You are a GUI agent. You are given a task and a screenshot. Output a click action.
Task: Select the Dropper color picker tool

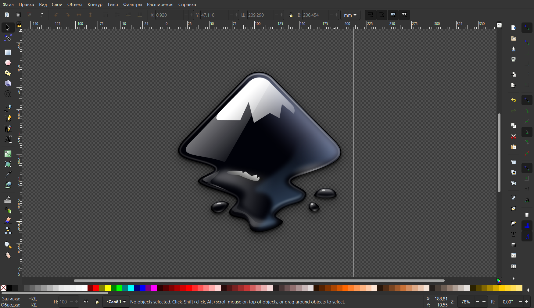coord(8,175)
